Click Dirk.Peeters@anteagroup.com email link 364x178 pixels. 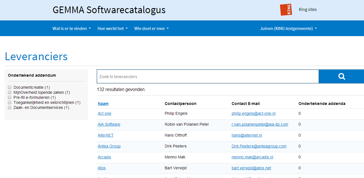point(259,146)
